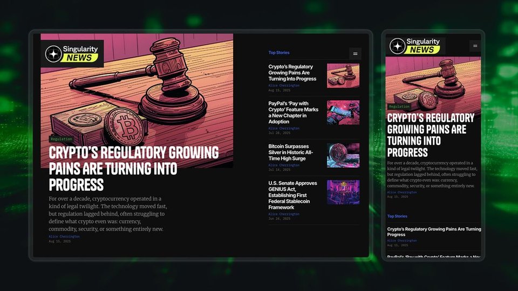Open the mobile hero headline about regulatory growing pains
This screenshot has height=291, width=518.
(431, 135)
